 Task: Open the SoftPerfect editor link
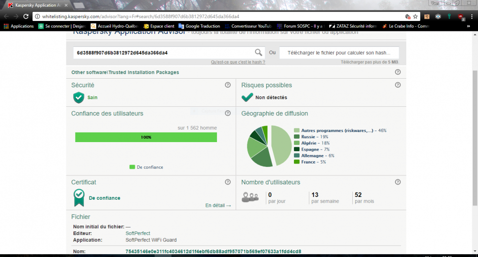[138, 233]
